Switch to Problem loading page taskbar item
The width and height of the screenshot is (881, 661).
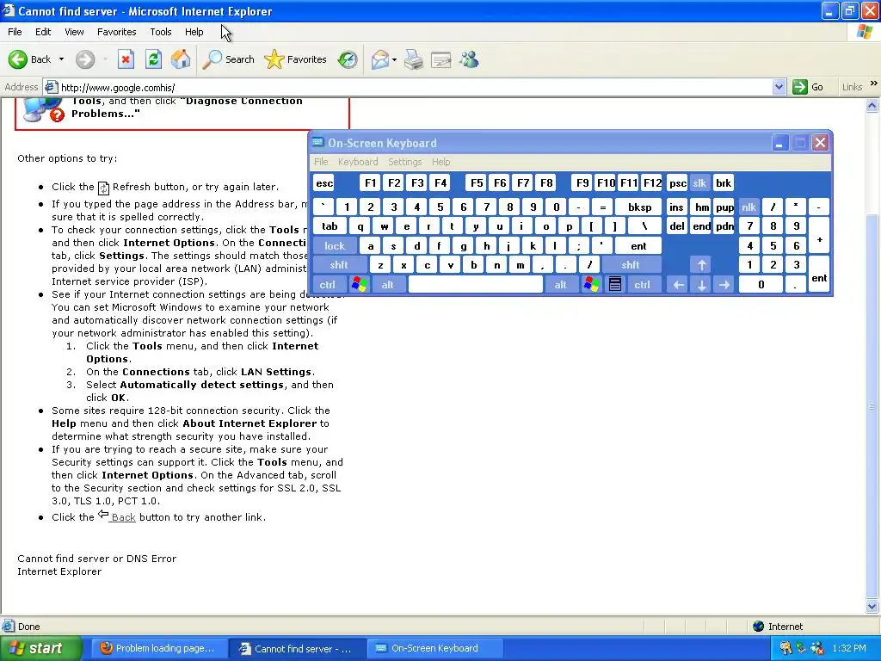coord(158,648)
